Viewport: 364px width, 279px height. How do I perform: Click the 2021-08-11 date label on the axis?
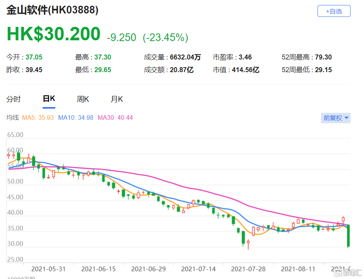coord(298,269)
